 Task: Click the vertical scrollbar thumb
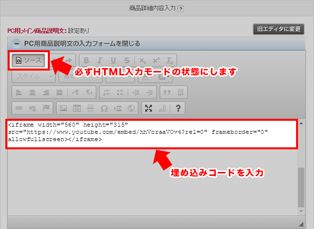[x=301, y=187]
